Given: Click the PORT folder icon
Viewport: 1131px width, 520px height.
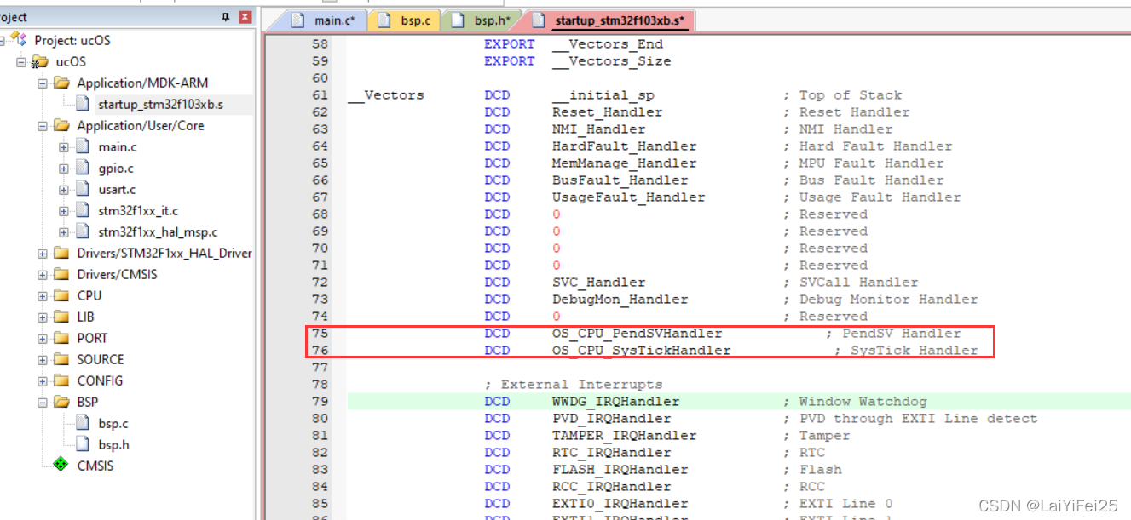Looking at the screenshot, I should click(x=61, y=338).
